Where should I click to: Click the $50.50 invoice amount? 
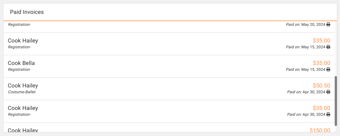(321, 86)
